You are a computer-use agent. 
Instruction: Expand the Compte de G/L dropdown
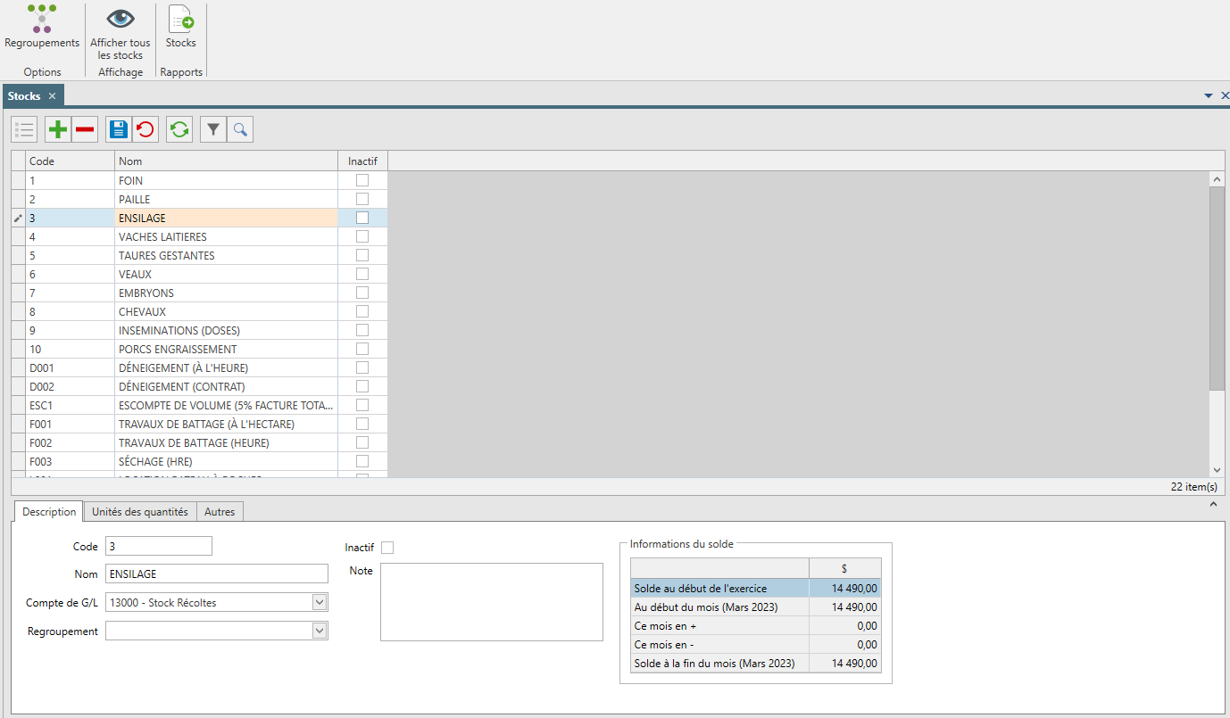[320, 603]
